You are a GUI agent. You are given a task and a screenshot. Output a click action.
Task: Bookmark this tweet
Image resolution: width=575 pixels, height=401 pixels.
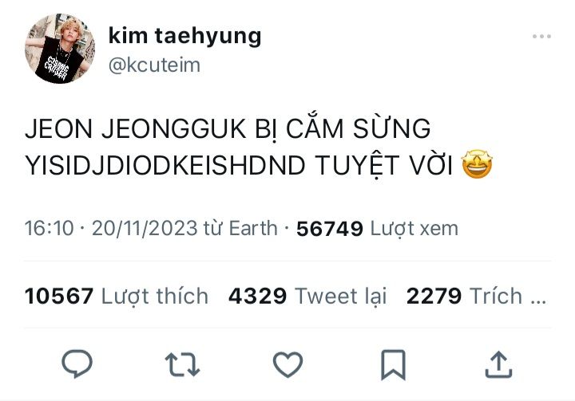coord(393,365)
